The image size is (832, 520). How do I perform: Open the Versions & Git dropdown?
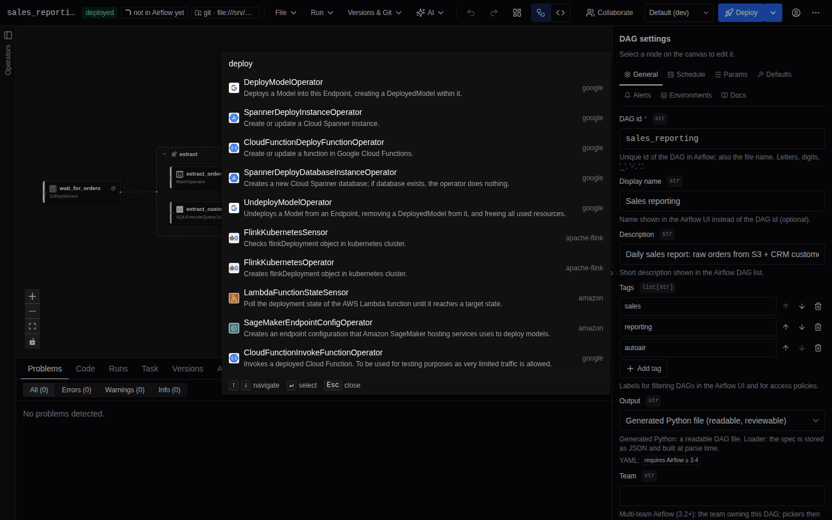[x=374, y=13]
